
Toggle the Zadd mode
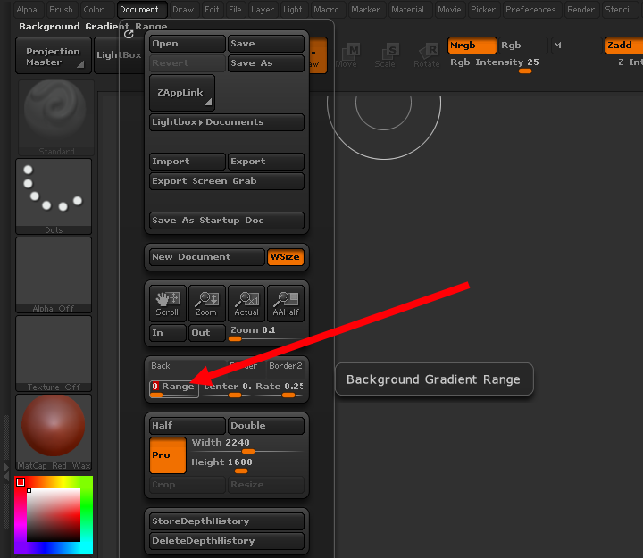(x=623, y=46)
